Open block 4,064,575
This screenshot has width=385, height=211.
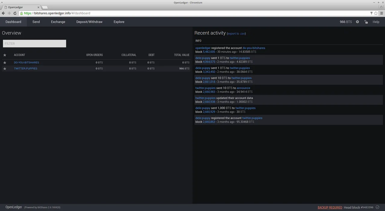point(209,62)
